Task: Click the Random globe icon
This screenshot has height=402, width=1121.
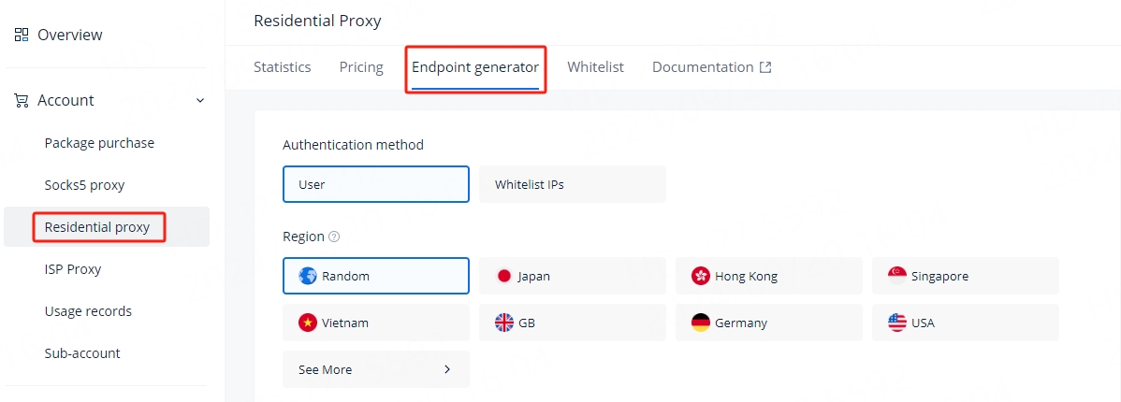Action: pyautogui.click(x=308, y=276)
